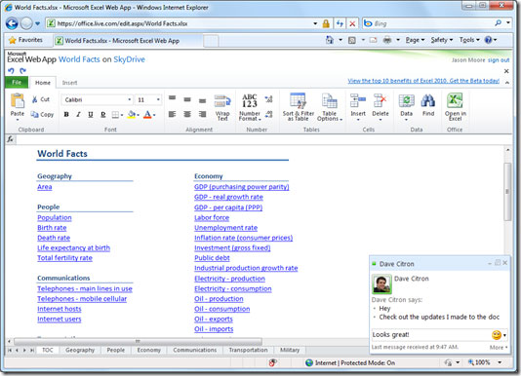This screenshot has height=376, width=521.
Task: Click Sort & Filter as Table
Action: coord(298,107)
